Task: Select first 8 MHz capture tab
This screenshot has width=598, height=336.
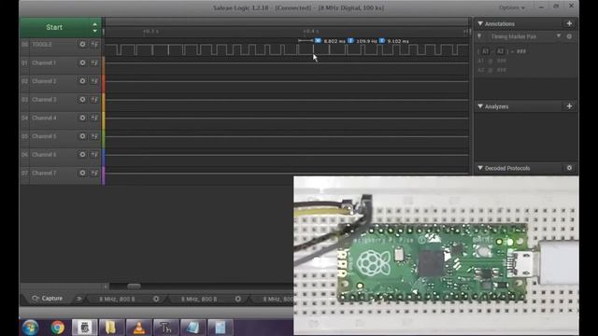Action: tap(117, 300)
